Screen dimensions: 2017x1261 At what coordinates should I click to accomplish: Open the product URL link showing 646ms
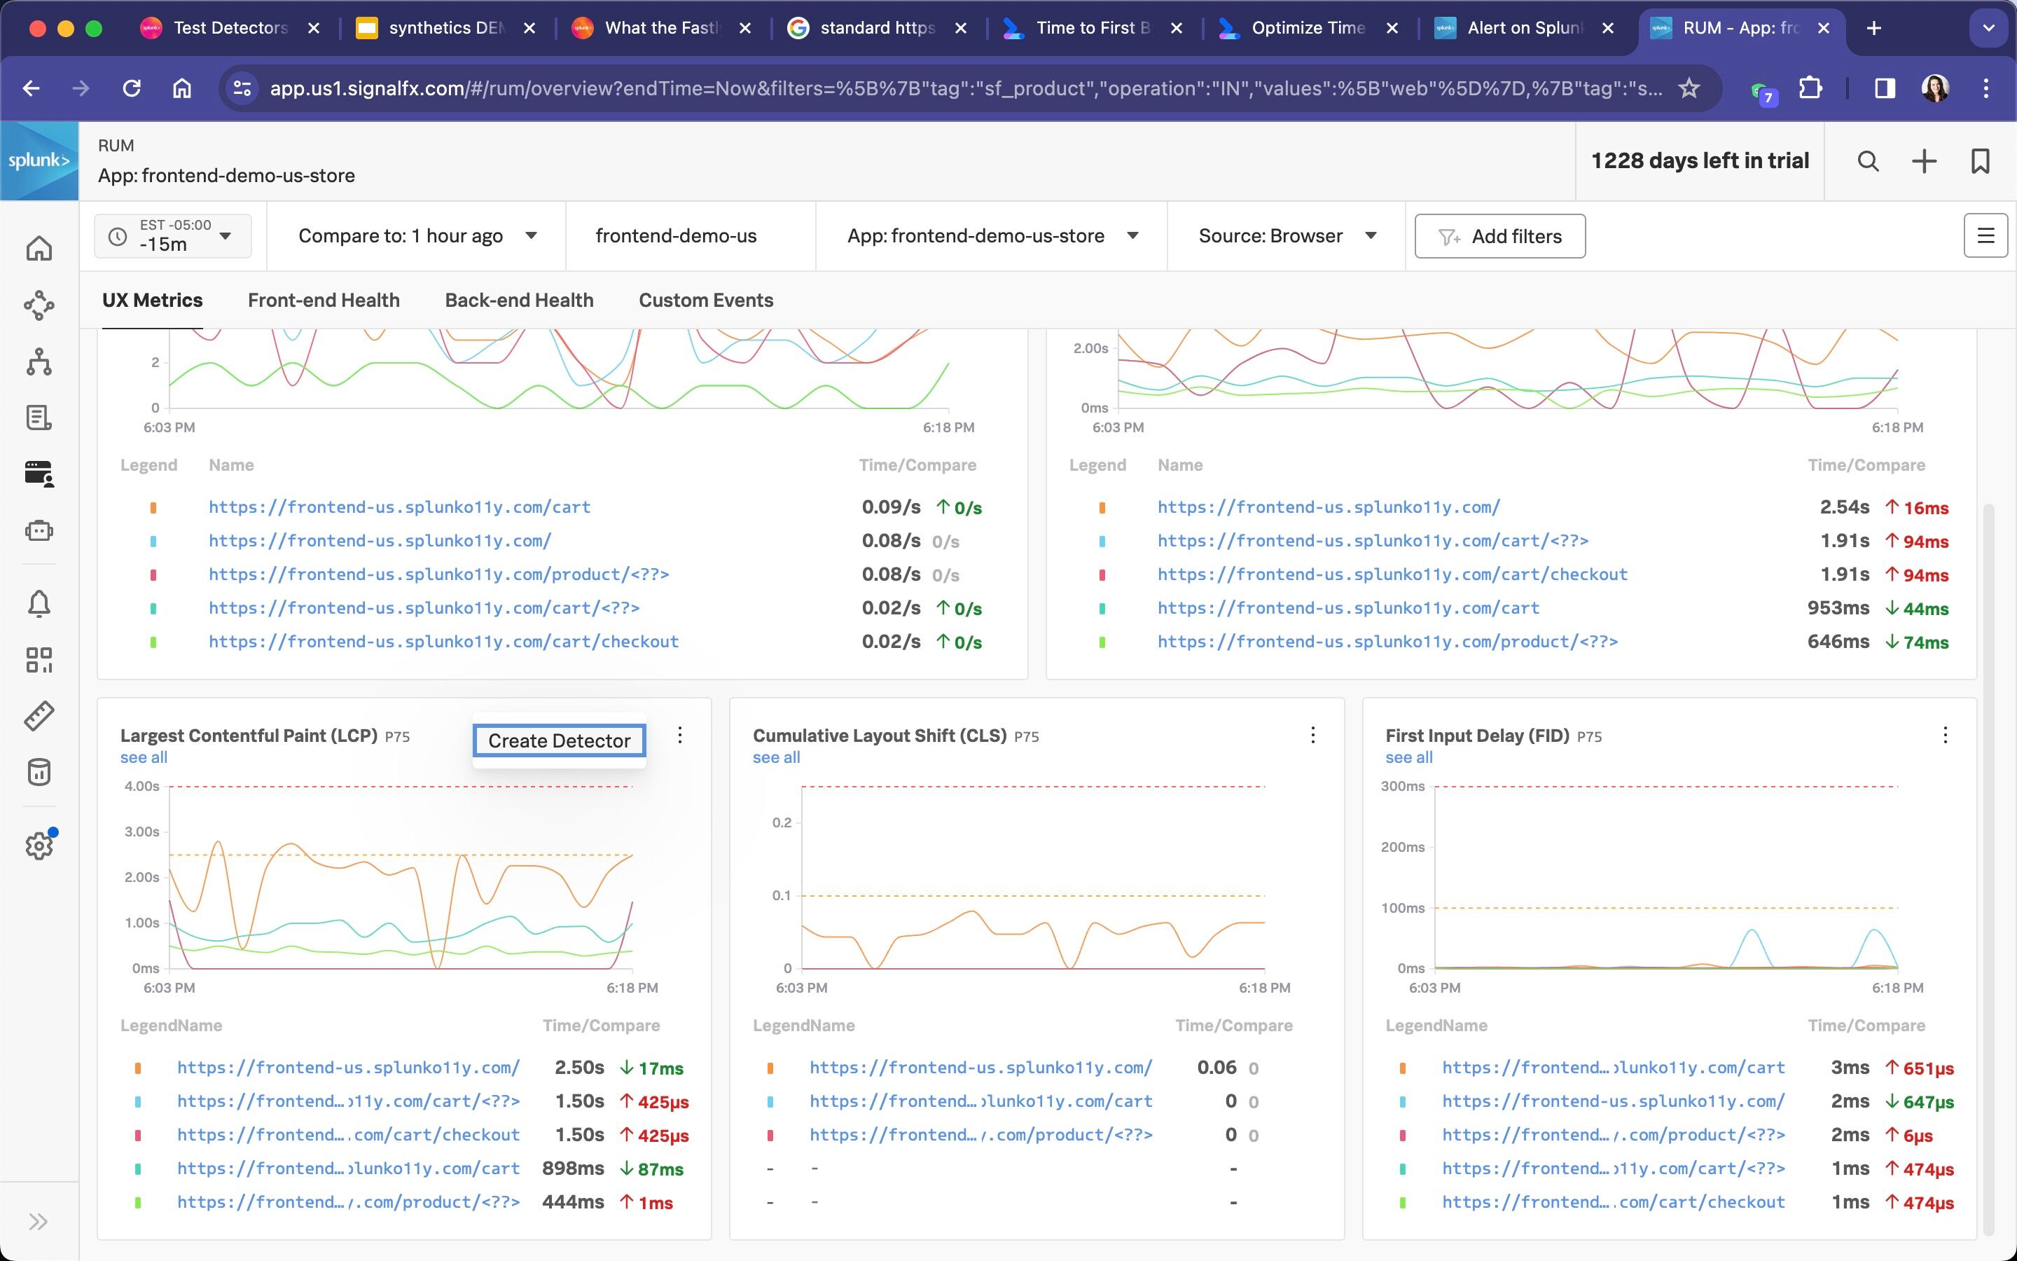coord(1387,641)
